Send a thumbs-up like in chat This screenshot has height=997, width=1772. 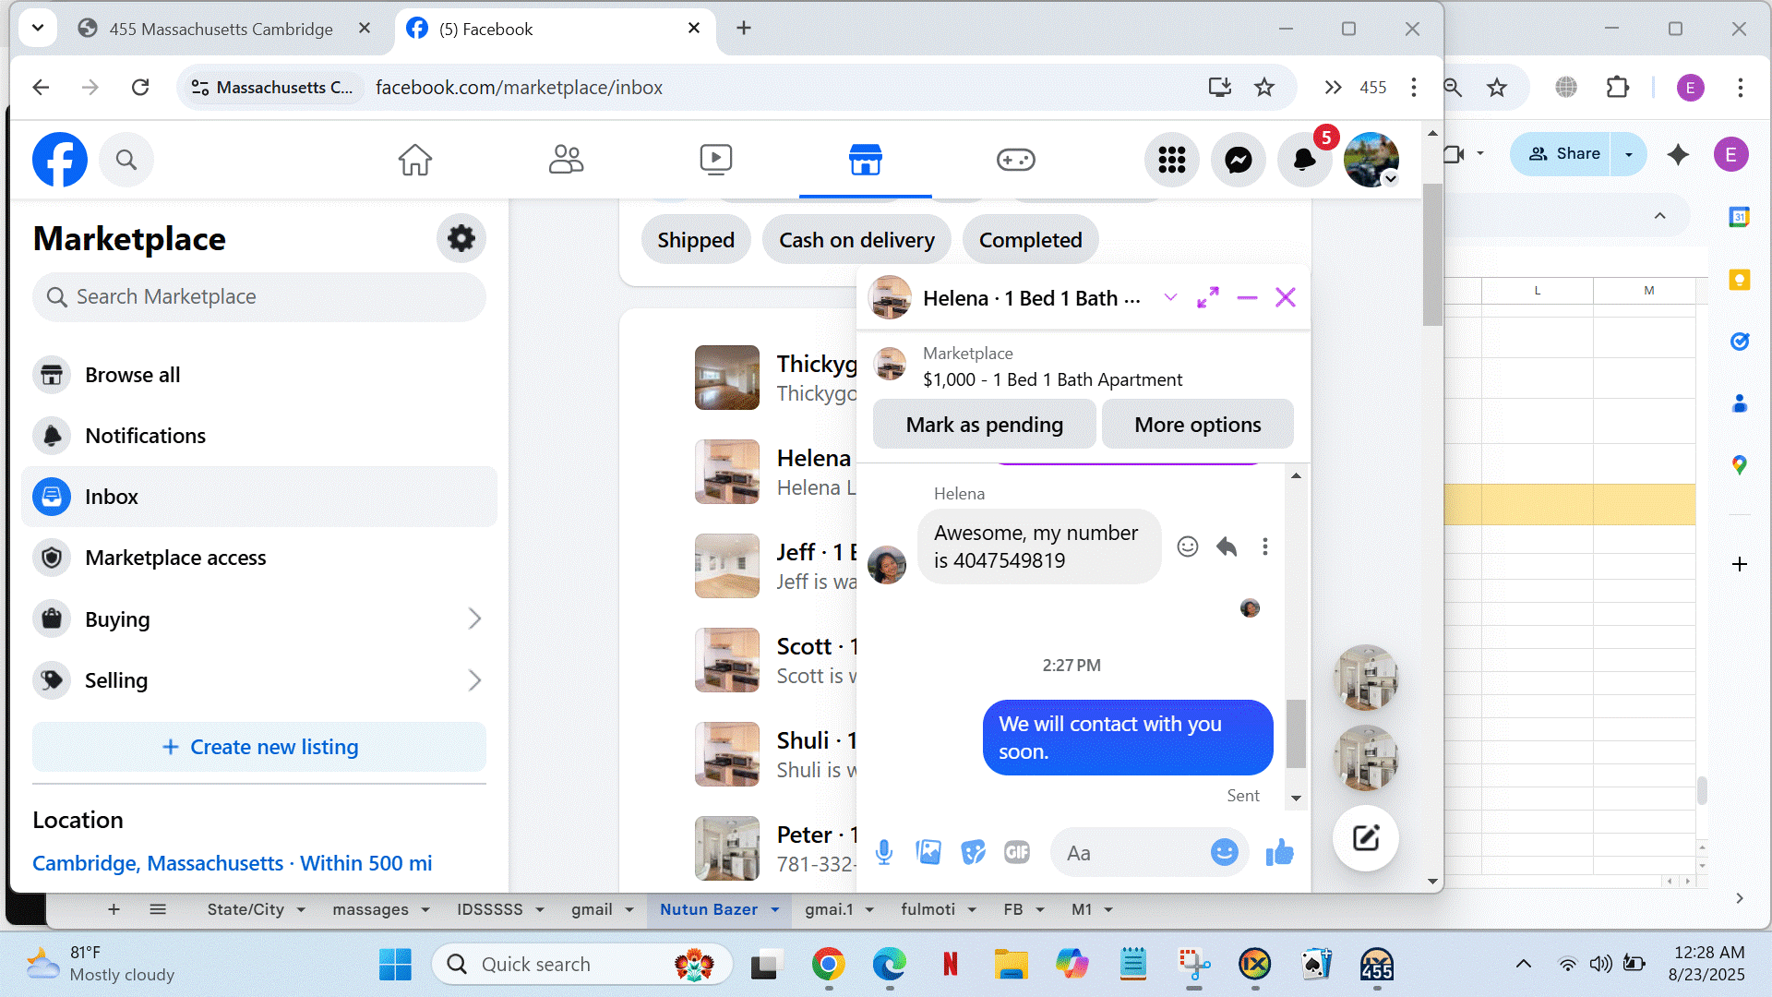click(x=1279, y=852)
